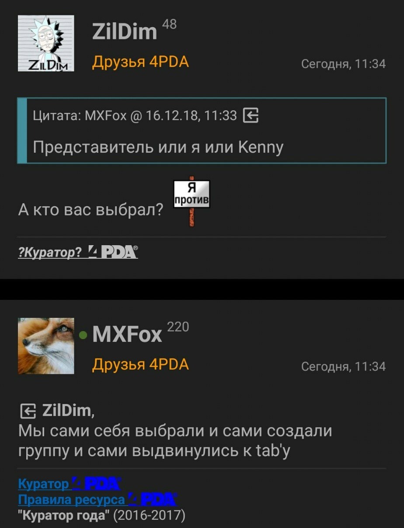Click MXFox's 'Друзья 4PDA' group label
The width and height of the screenshot is (404, 528).
140,364
